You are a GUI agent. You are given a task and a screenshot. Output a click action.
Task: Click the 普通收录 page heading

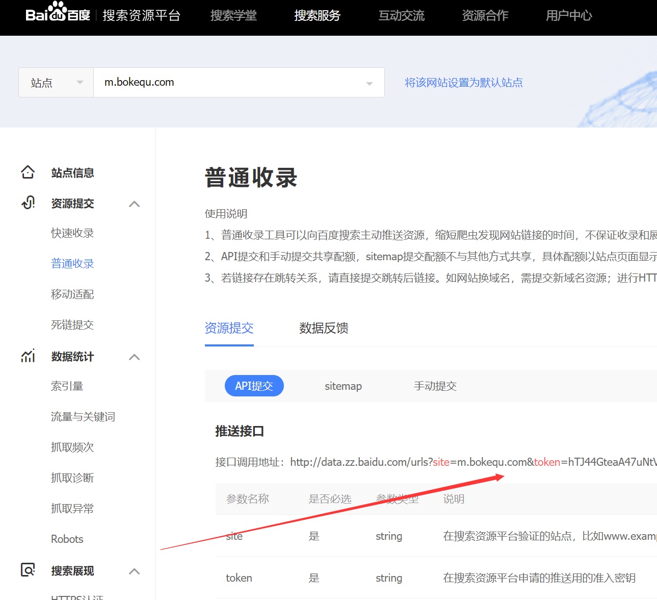(251, 178)
